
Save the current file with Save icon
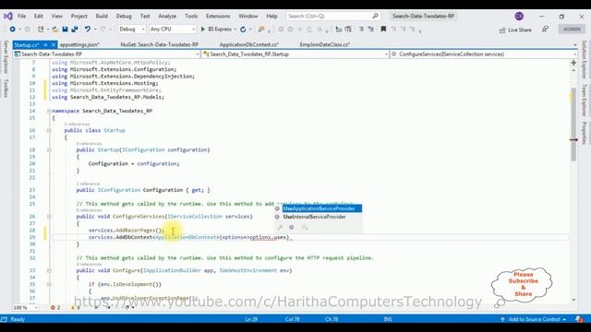65,29
